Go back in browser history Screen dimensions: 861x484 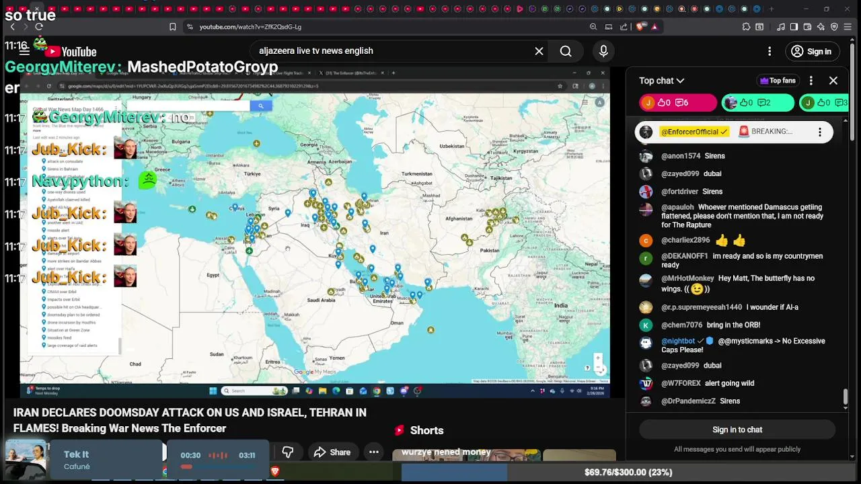coord(12,27)
